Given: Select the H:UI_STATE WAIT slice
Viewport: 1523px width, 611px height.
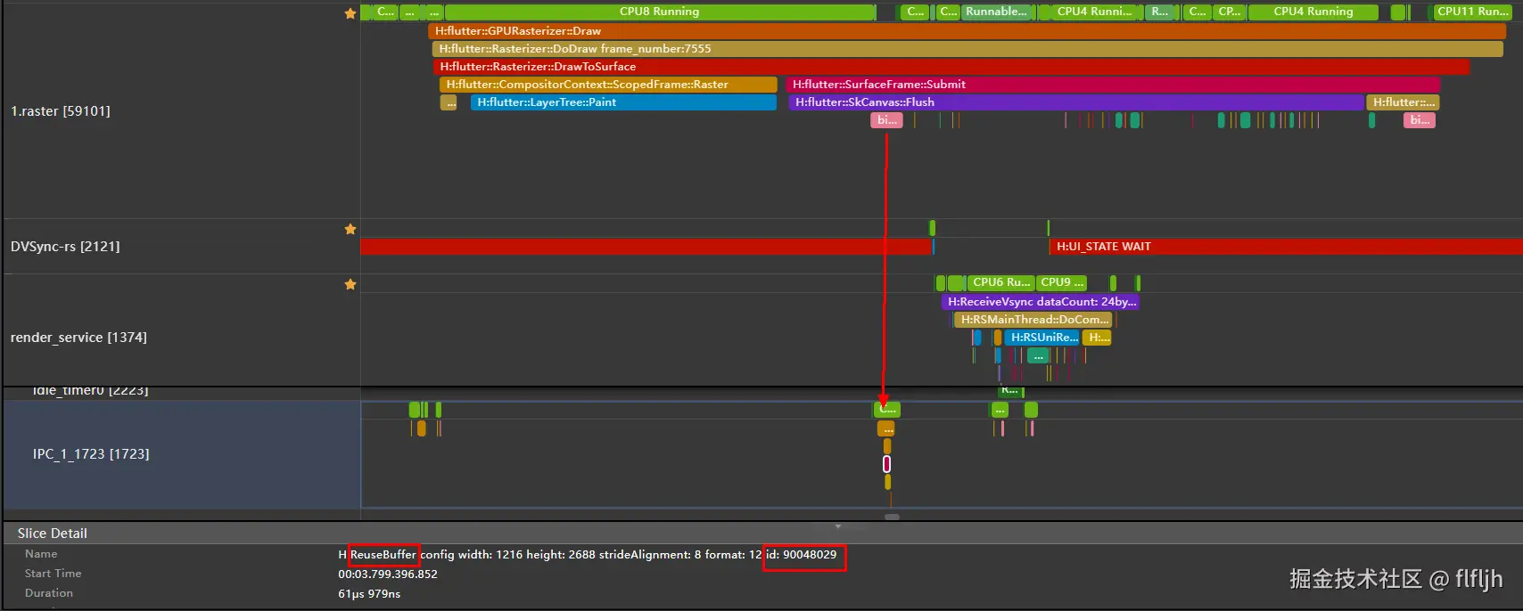Looking at the screenshot, I should pyautogui.click(x=1286, y=247).
